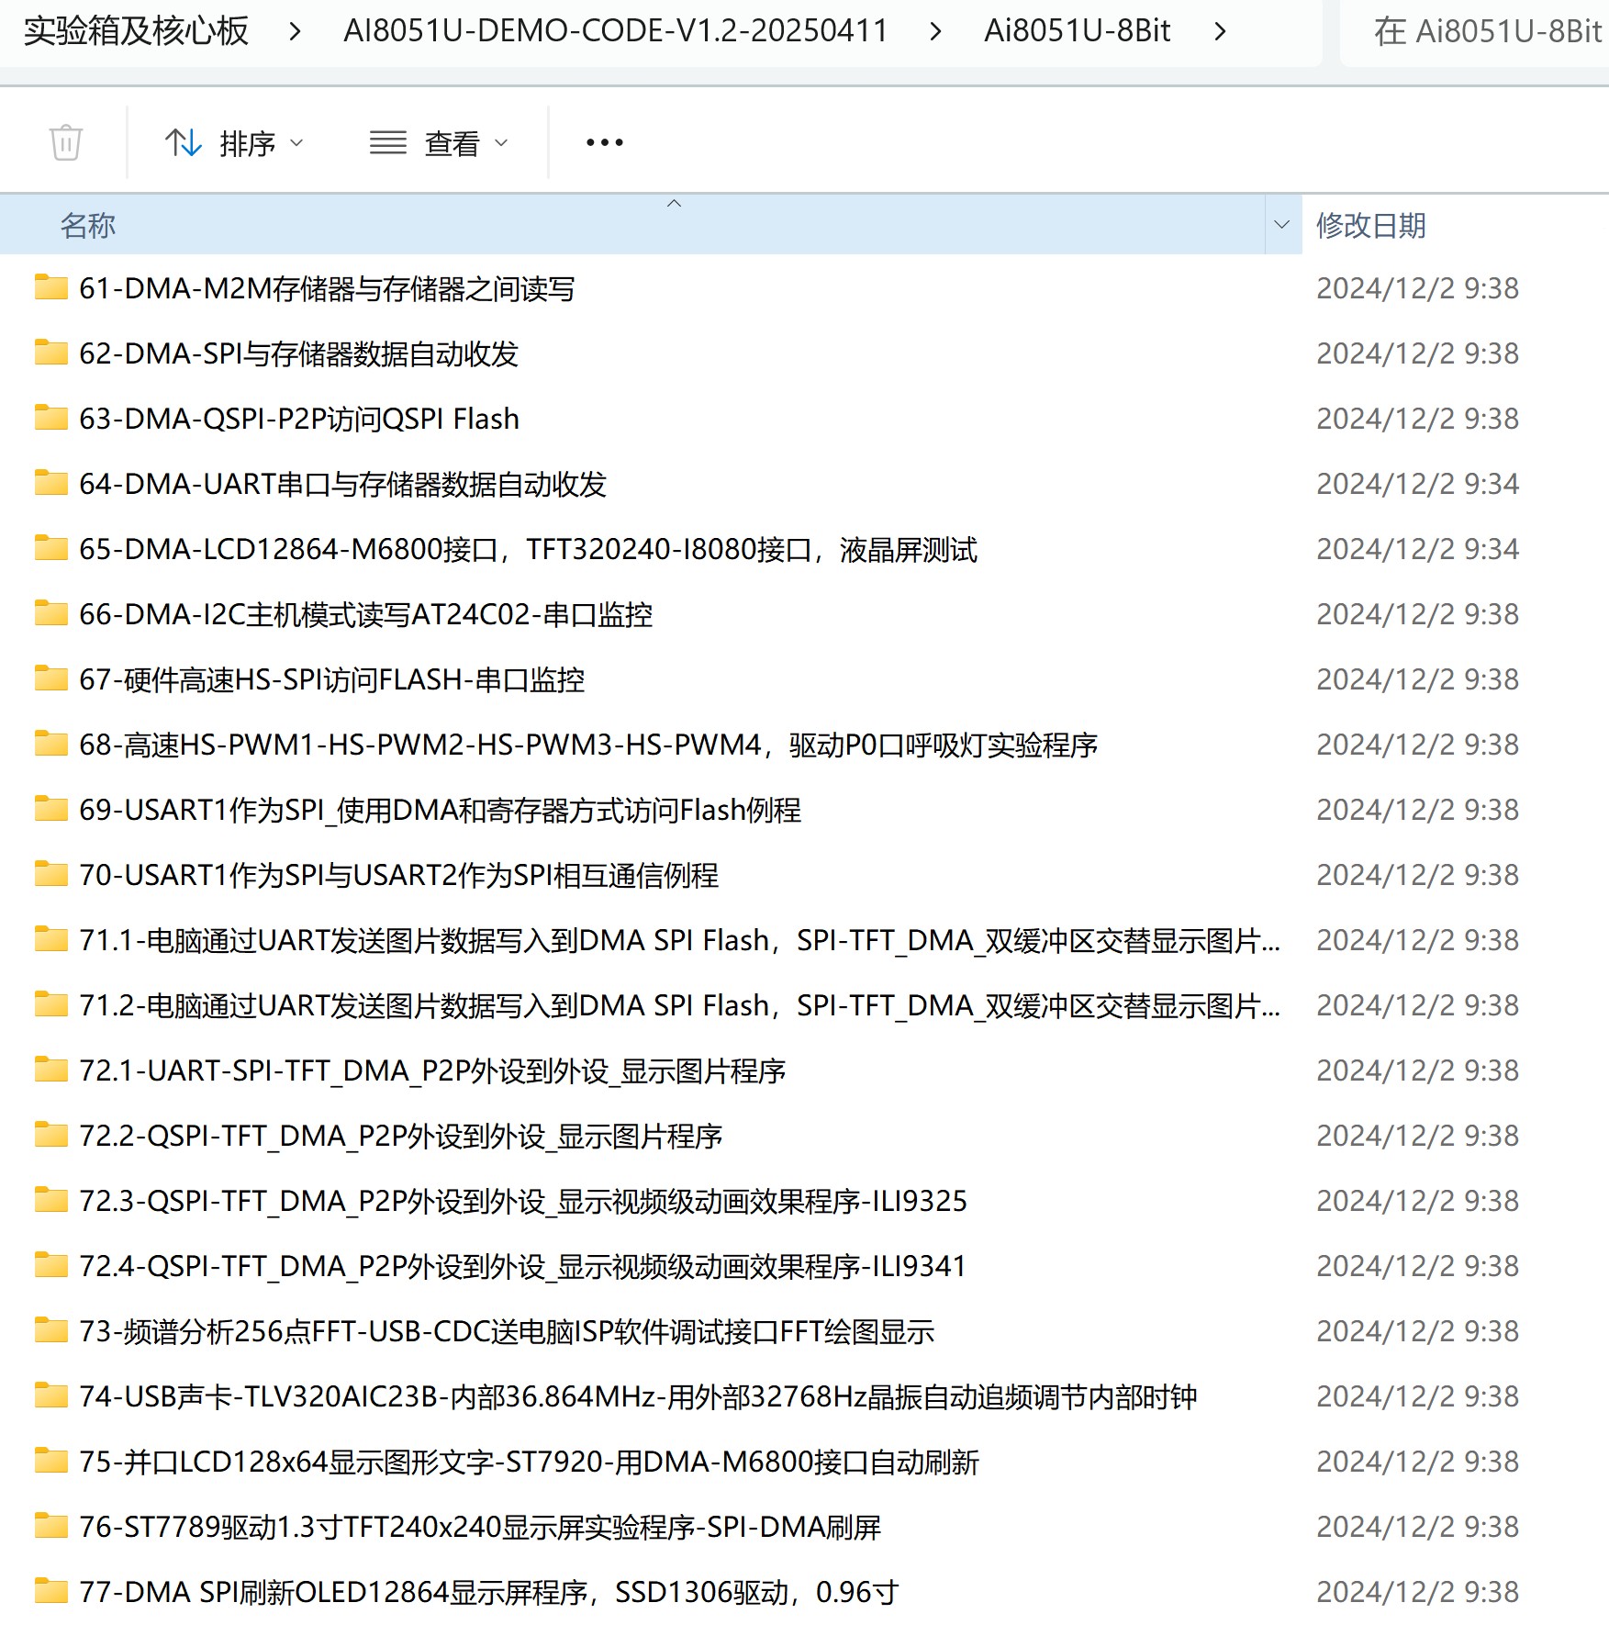This screenshot has width=1609, height=1625.
Task: Select folder icon of 73-频谱分析256点FFT row
Action: [x=51, y=1330]
